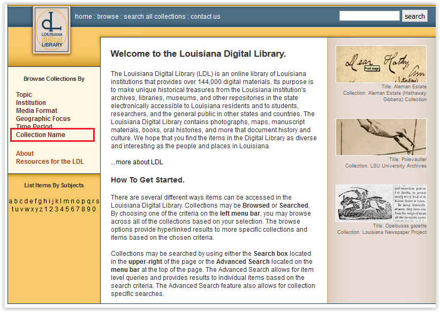Screen dimensions: 440x312
Task: List subjects starting with digit 7
Action: [x=78, y=209]
